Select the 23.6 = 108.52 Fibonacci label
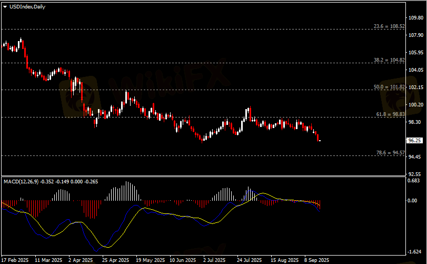This screenshot has width=427, height=264. point(389,26)
